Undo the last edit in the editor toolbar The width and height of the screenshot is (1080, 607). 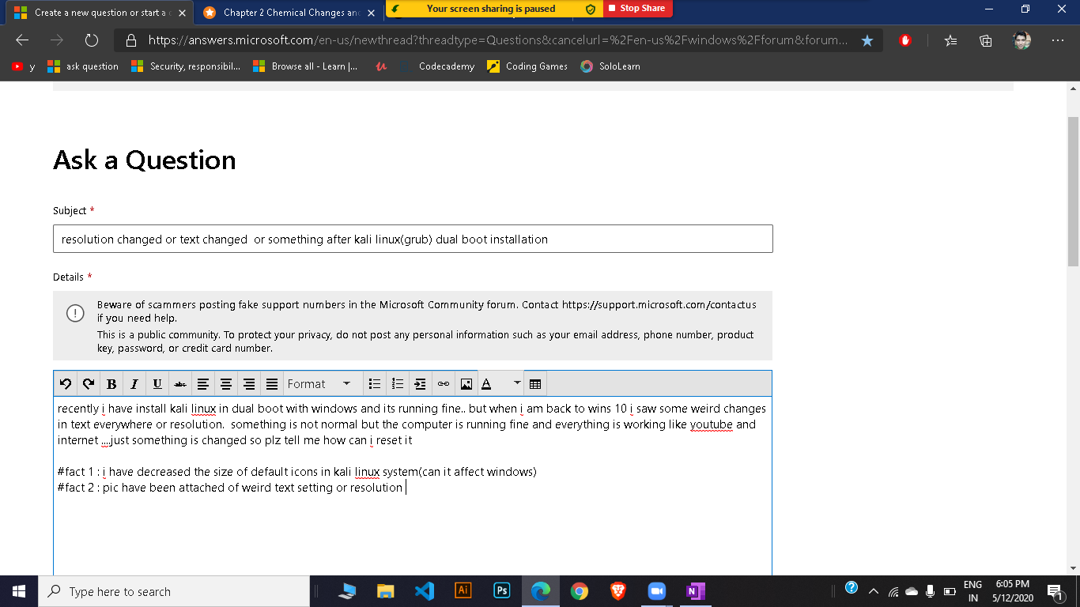coord(66,384)
